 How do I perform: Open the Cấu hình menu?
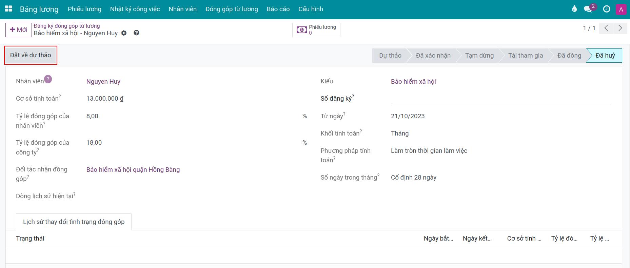point(311,9)
